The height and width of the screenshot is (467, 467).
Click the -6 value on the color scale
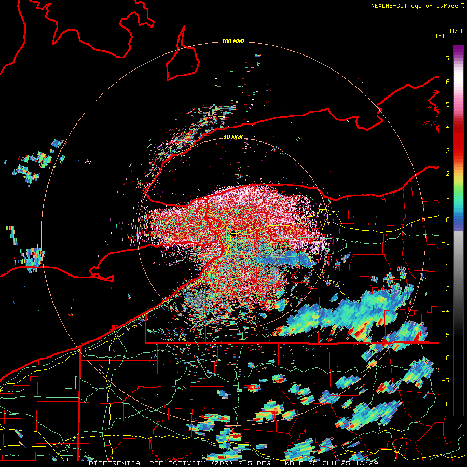tap(446, 358)
